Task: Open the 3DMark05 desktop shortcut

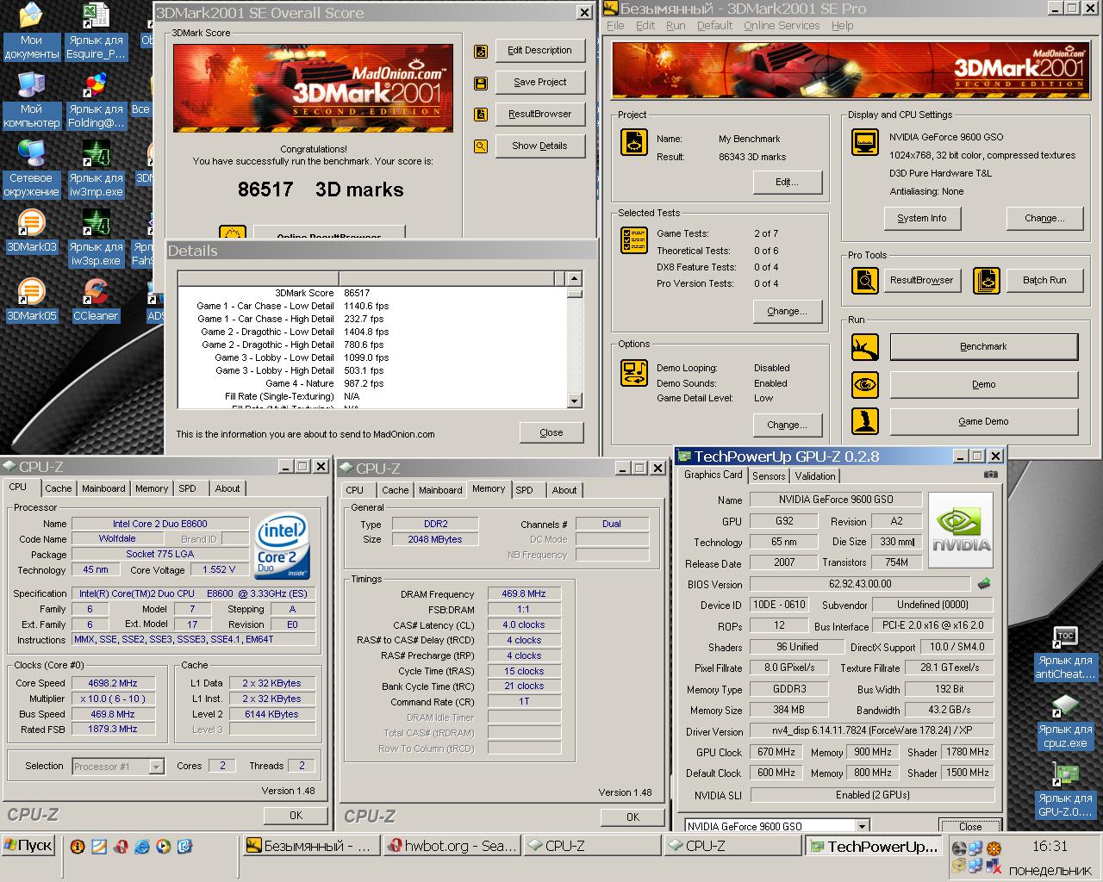Action: [x=32, y=299]
